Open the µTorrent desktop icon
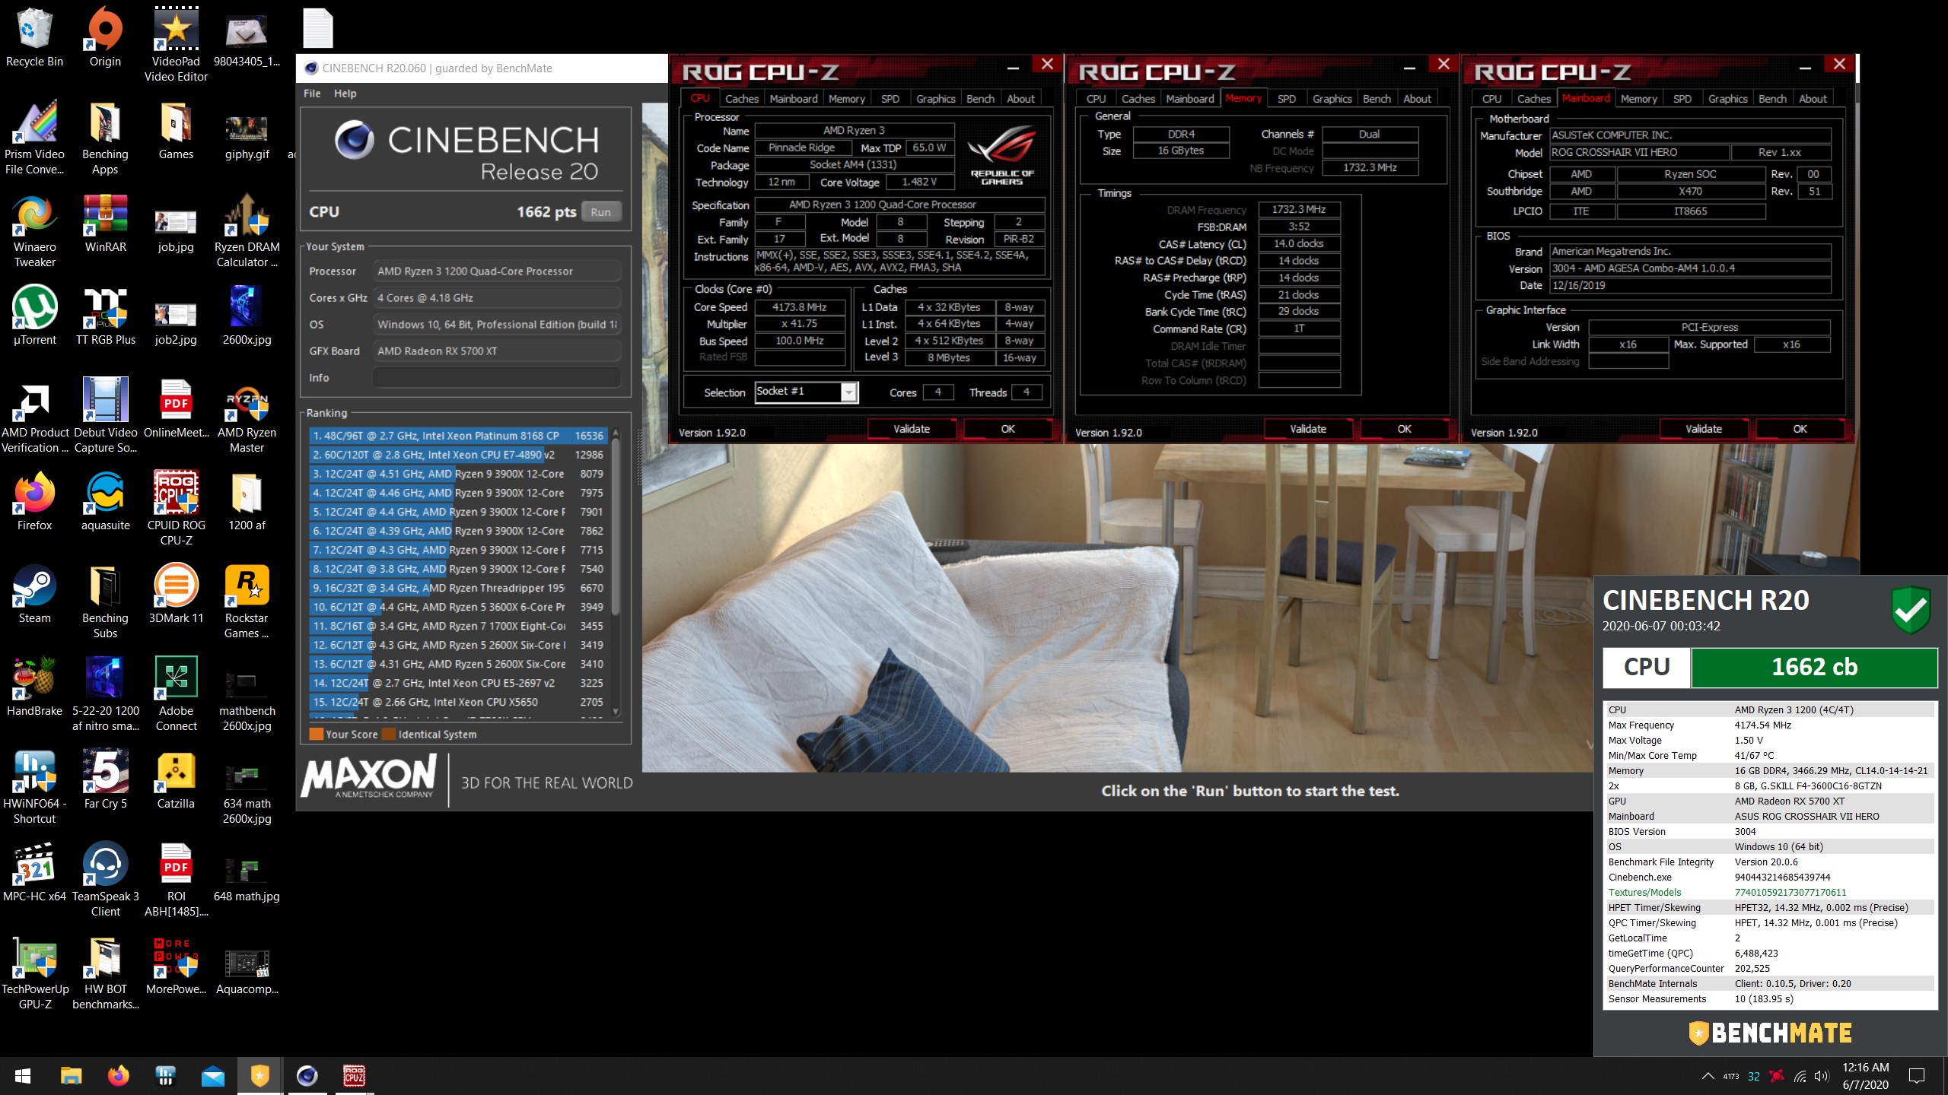The image size is (1948, 1095). (x=34, y=315)
